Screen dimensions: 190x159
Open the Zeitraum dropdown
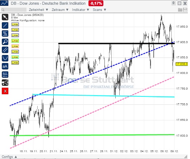coord(60,10)
